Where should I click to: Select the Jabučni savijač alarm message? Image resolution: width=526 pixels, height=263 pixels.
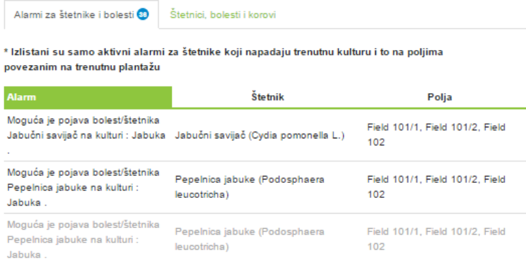pyautogui.click(x=86, y=136)
